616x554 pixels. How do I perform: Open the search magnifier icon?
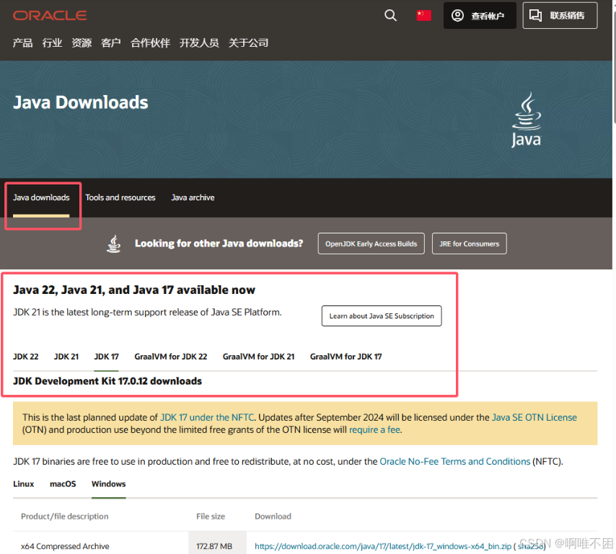coord(390,16)
